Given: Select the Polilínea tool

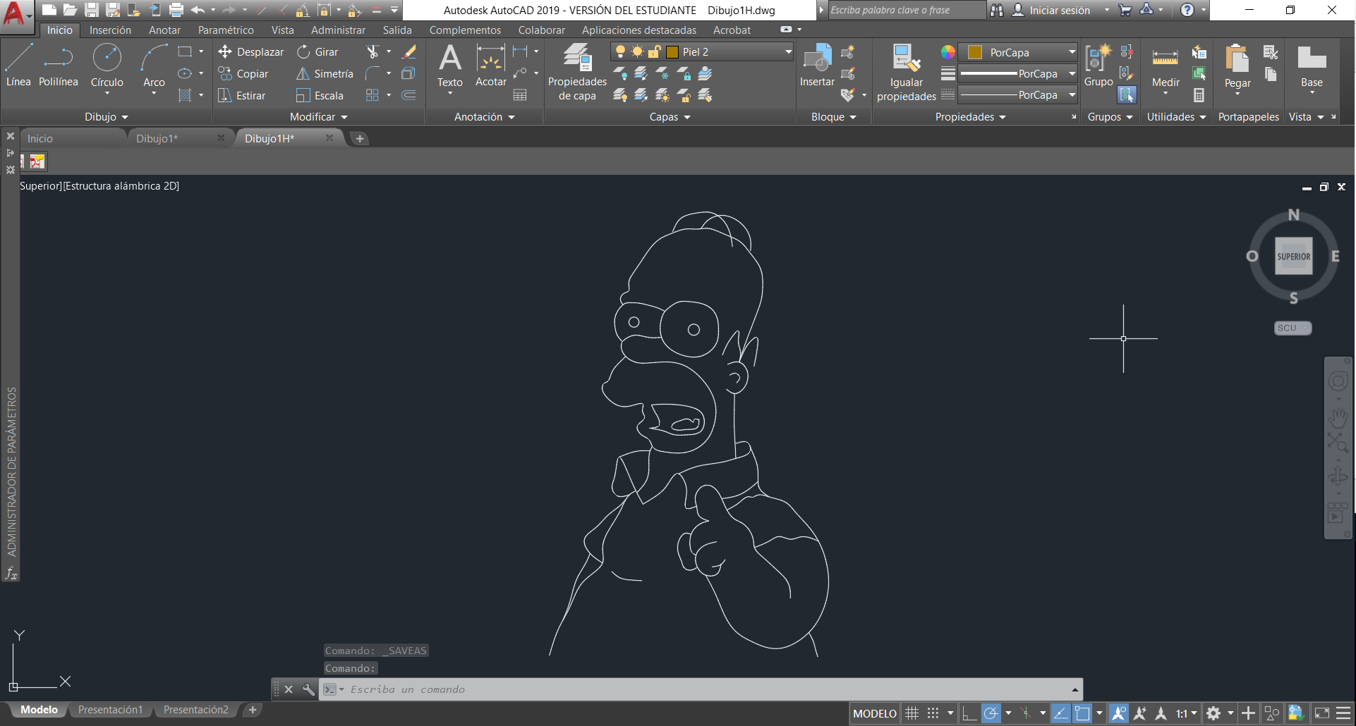Looking at the screenshot, I should click(59, 65).
